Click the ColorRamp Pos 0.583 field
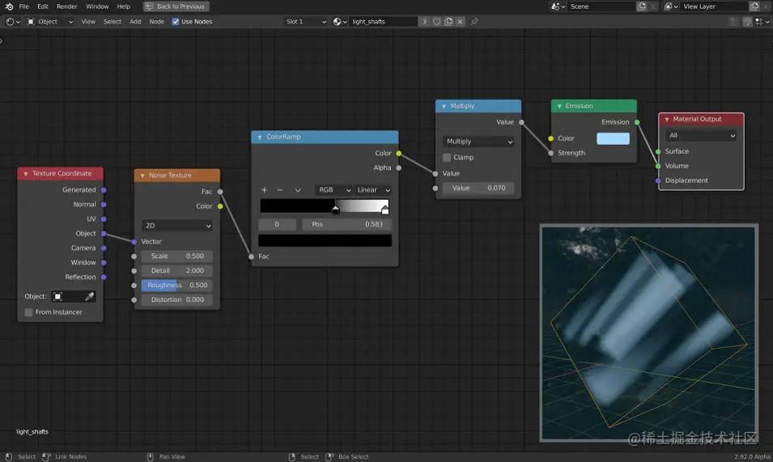The width and height of the screenshot is (773, 462). tap(347, 225)
